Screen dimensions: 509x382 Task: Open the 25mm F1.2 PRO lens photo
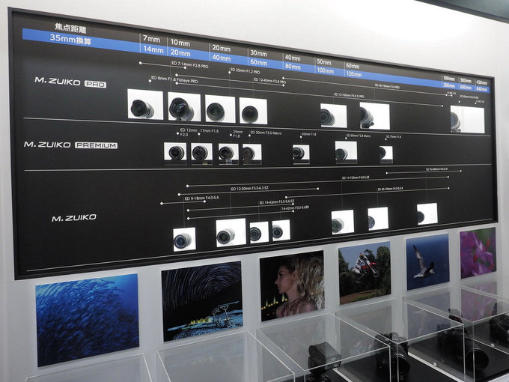click(220, 109)
